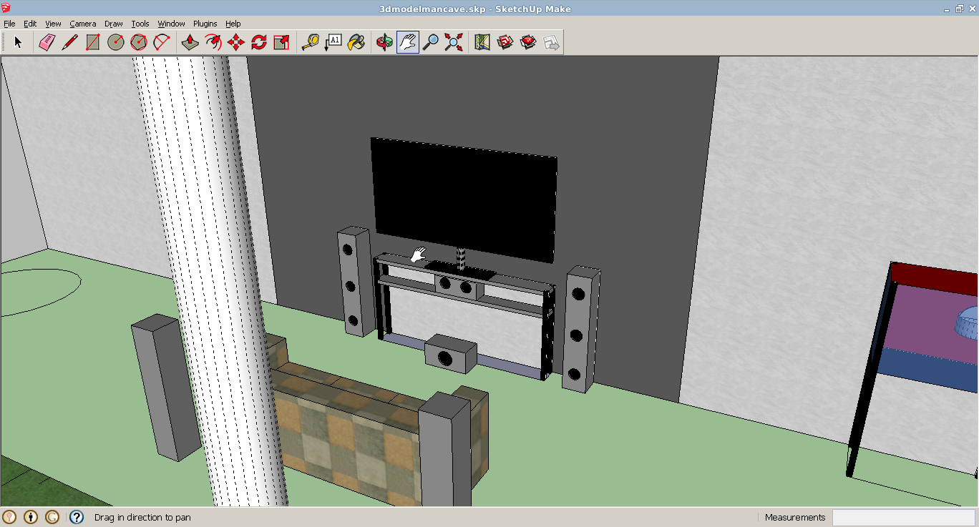
Task: Click the Zoom Extents tool
Action: (x=453, y=42)
